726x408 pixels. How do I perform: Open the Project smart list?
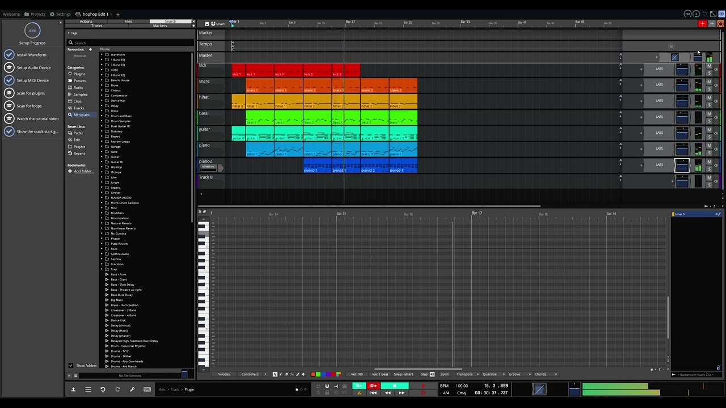pyautogui.click(x=79, y=147)
